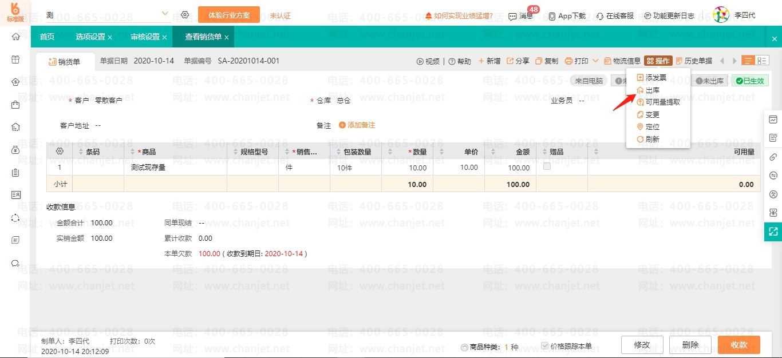
Task: Click 添加备注 to add a remark
Action: click(357, 125)
